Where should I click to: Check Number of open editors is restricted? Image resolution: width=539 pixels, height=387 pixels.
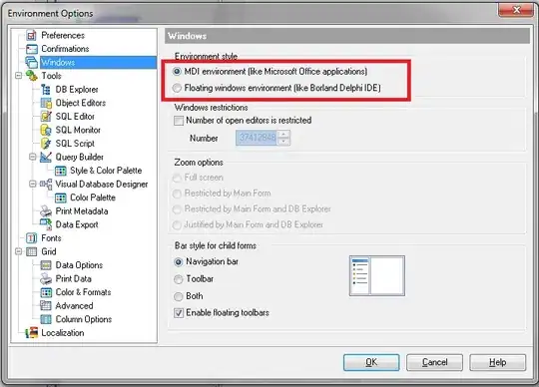point(179,121)
